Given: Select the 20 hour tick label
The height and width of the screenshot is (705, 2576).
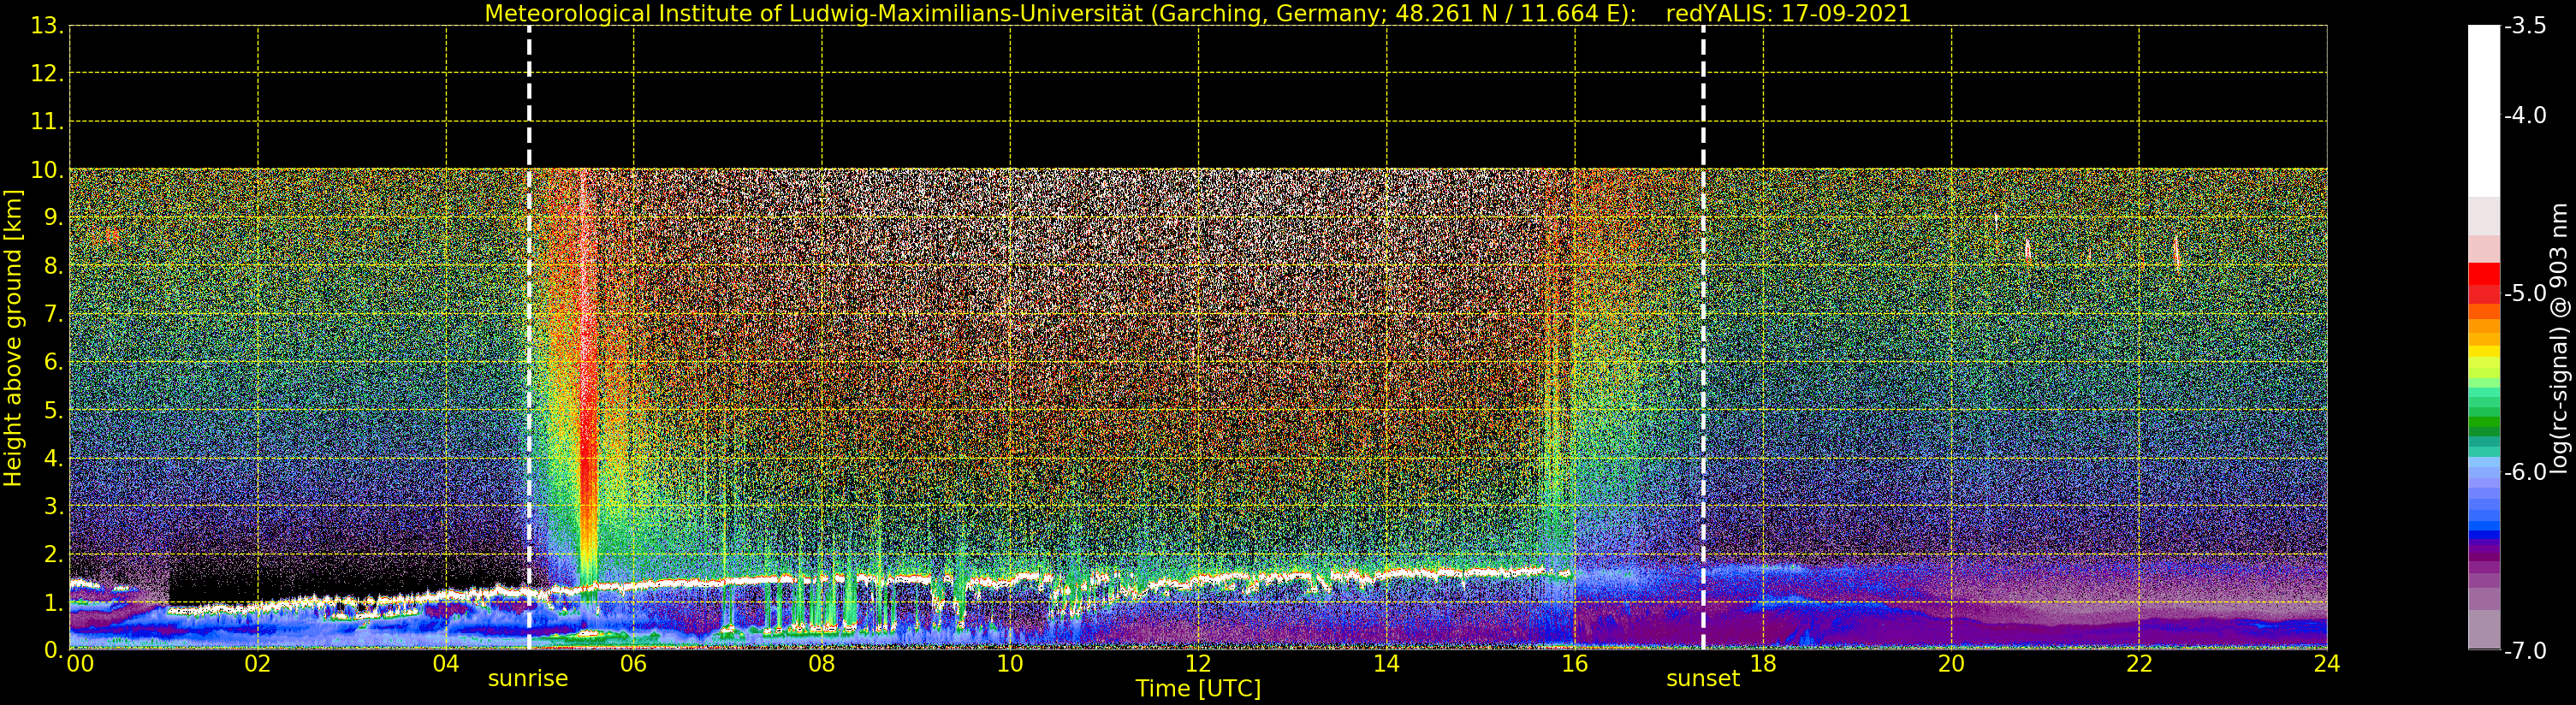Looking at the screenshot, I should 1951,664.
